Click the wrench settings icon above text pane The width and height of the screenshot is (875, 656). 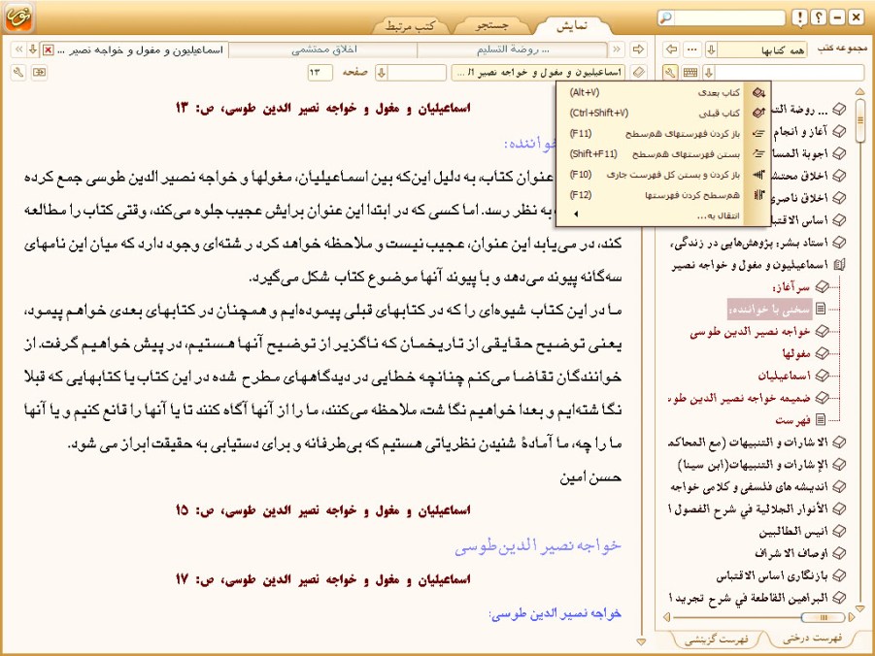18,72
